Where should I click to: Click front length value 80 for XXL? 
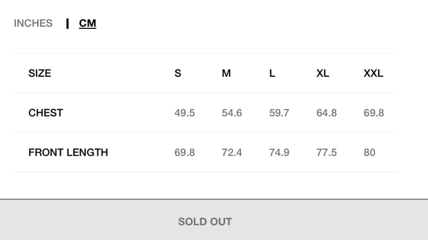369,152
